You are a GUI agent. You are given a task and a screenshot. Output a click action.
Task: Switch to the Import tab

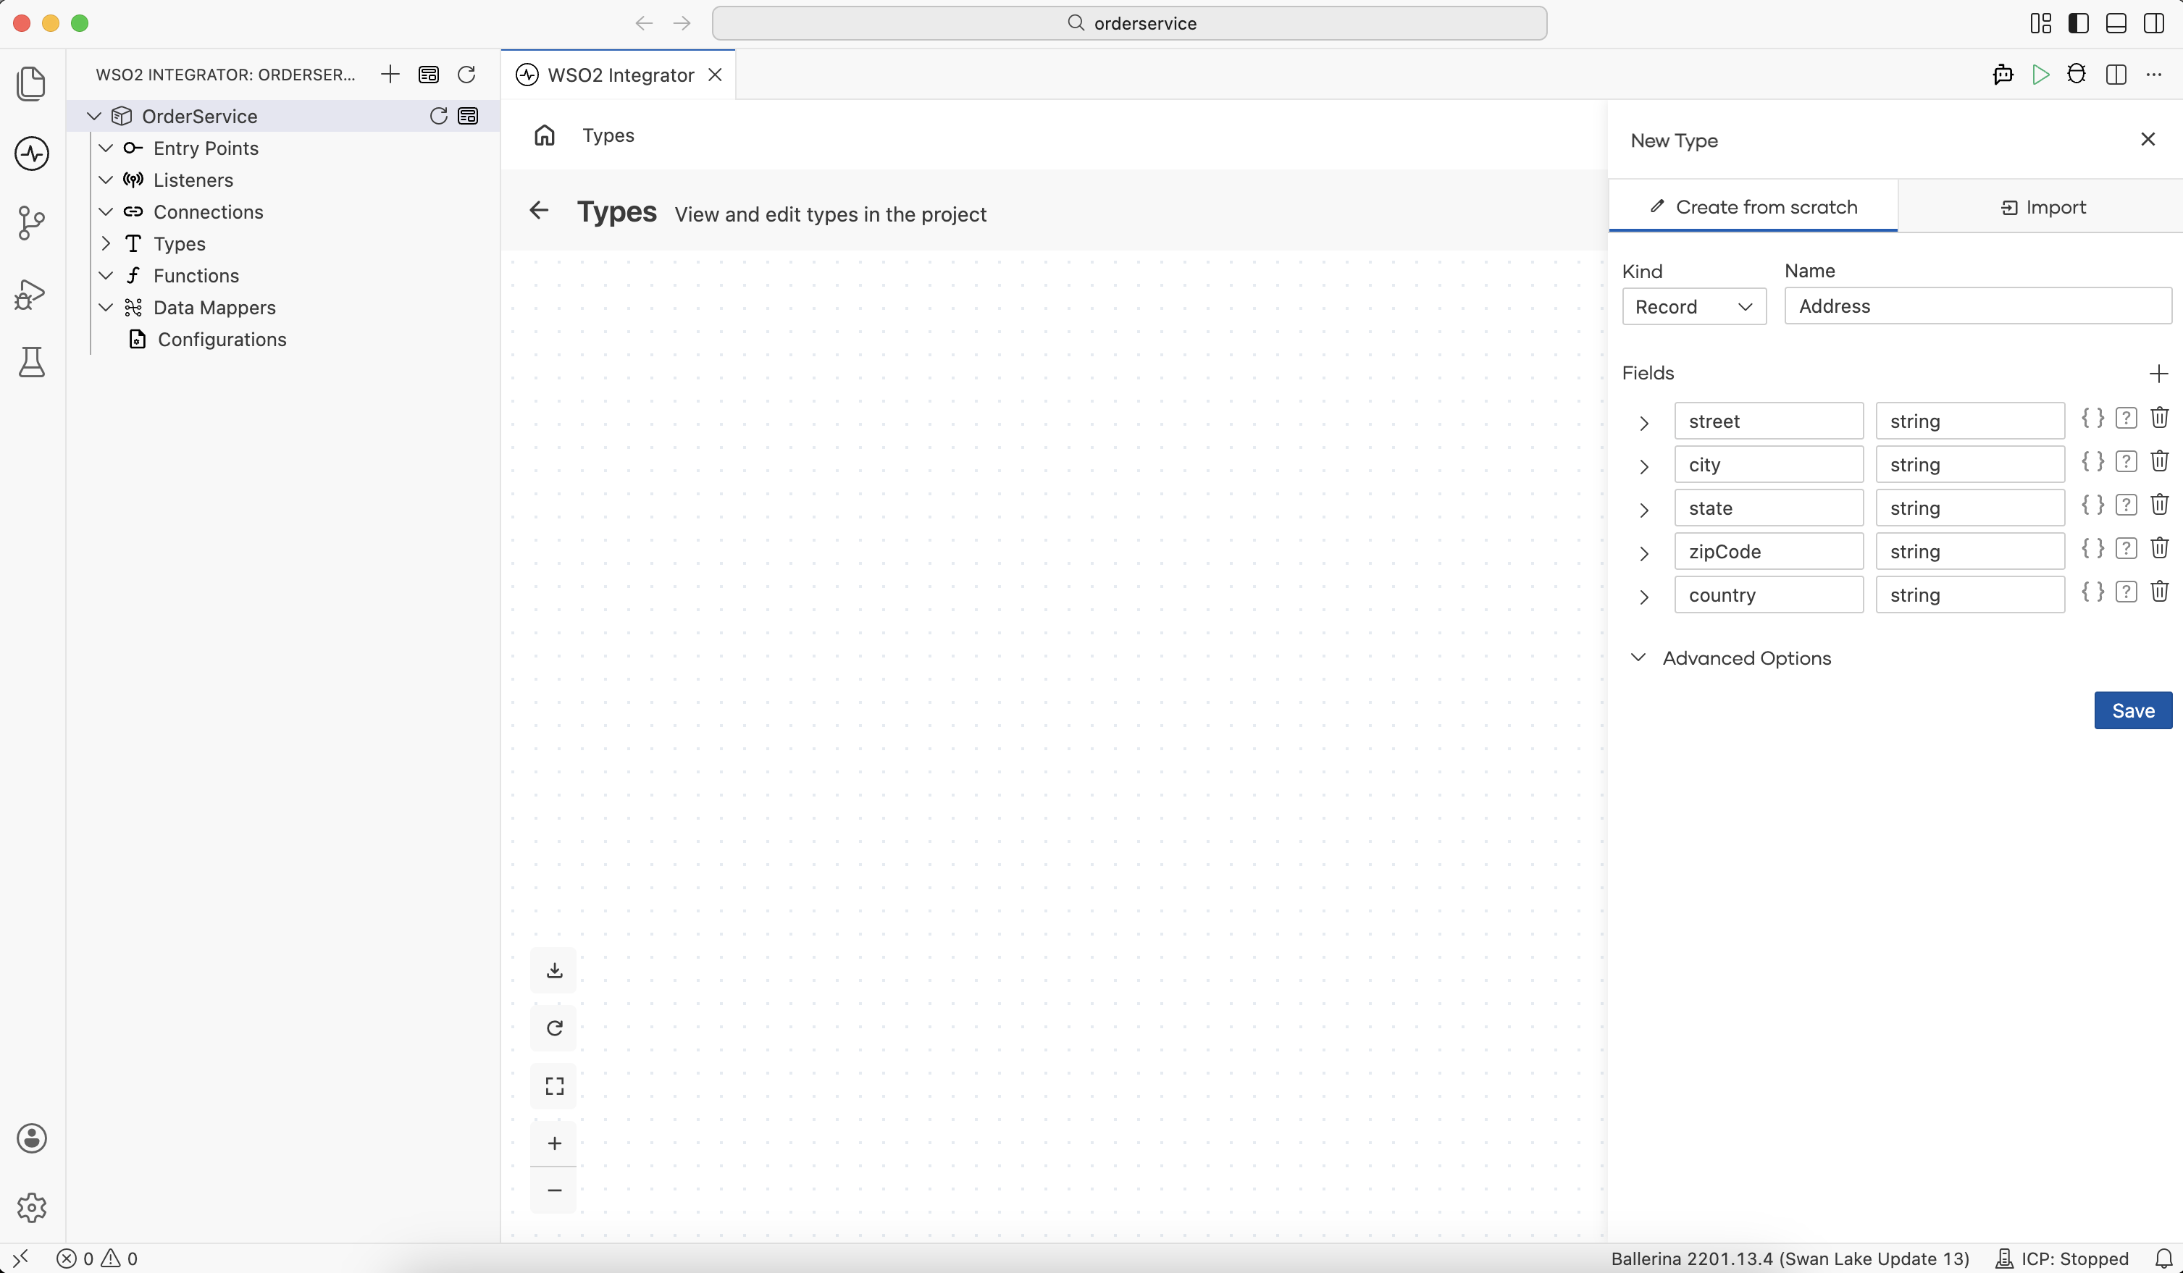[x=2042, y=207]
